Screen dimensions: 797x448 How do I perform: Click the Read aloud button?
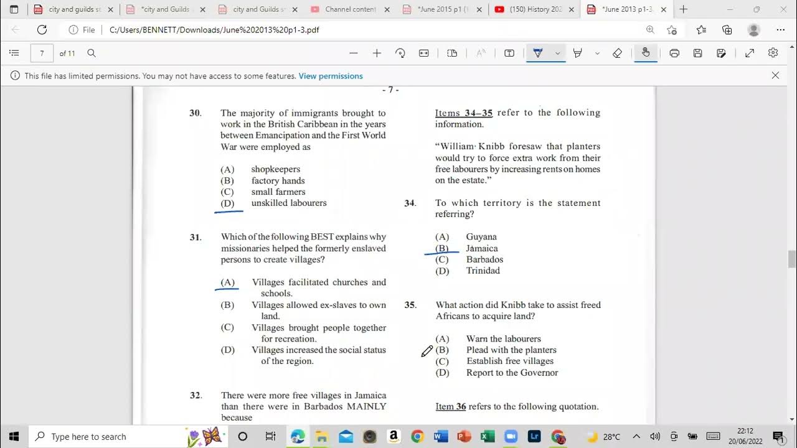(x=481, y=54)
